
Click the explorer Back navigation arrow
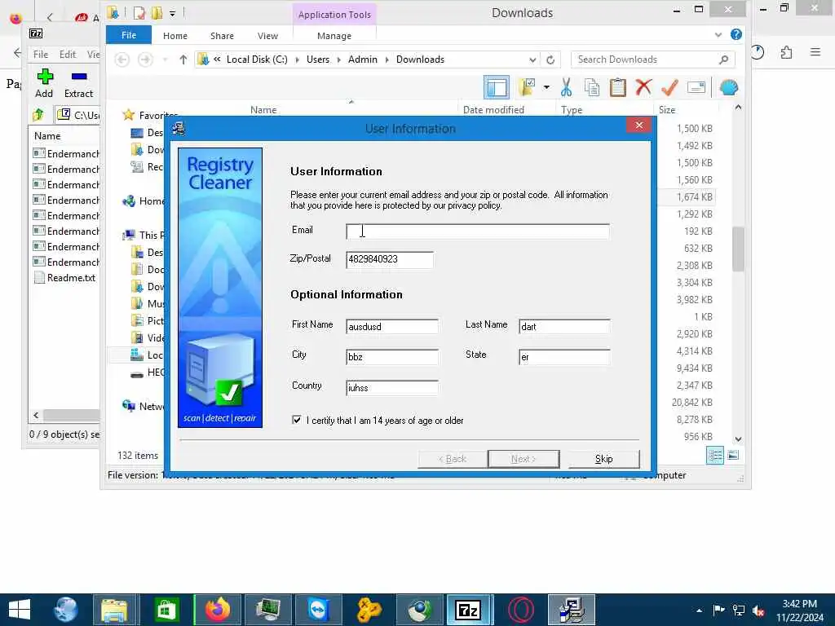click(122, 60)
